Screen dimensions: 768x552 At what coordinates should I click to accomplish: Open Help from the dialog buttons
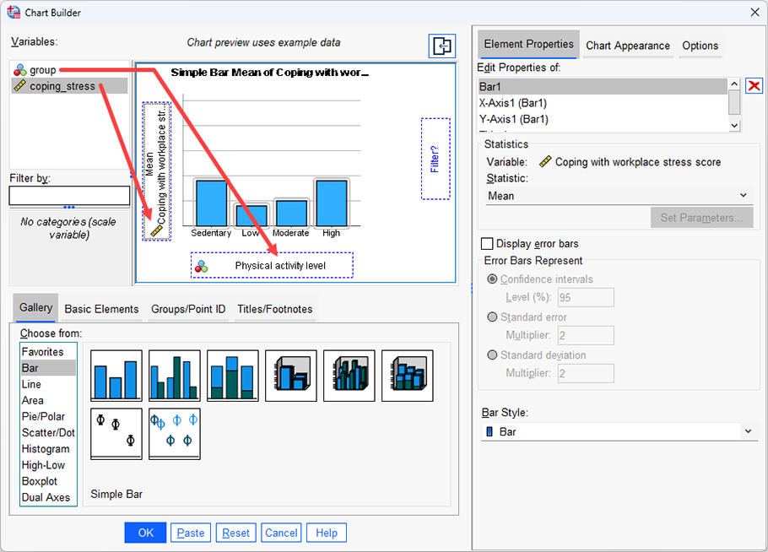(x=326, y=533)
